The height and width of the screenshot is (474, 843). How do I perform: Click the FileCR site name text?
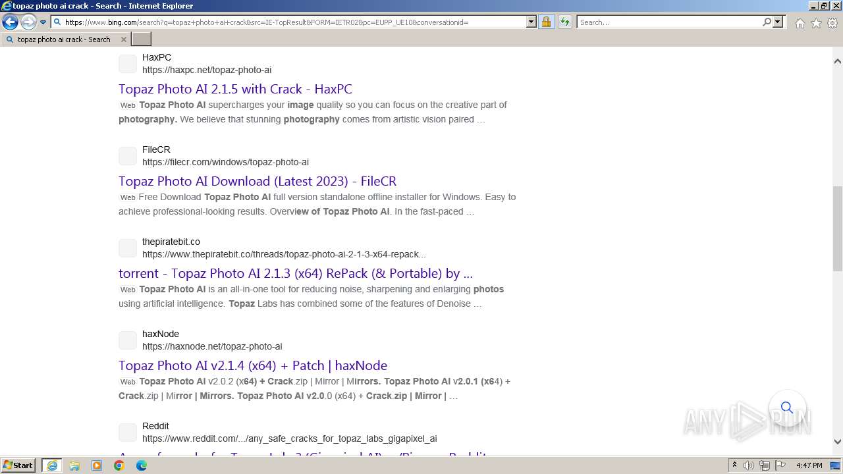[156, 149]
